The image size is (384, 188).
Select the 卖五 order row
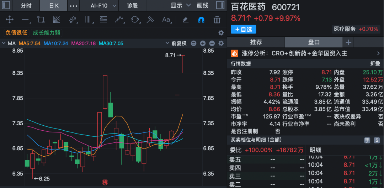[x=266, y=160]
